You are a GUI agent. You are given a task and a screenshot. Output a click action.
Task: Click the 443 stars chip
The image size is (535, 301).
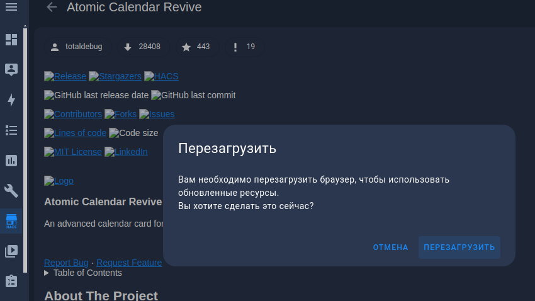coord(197,47)
